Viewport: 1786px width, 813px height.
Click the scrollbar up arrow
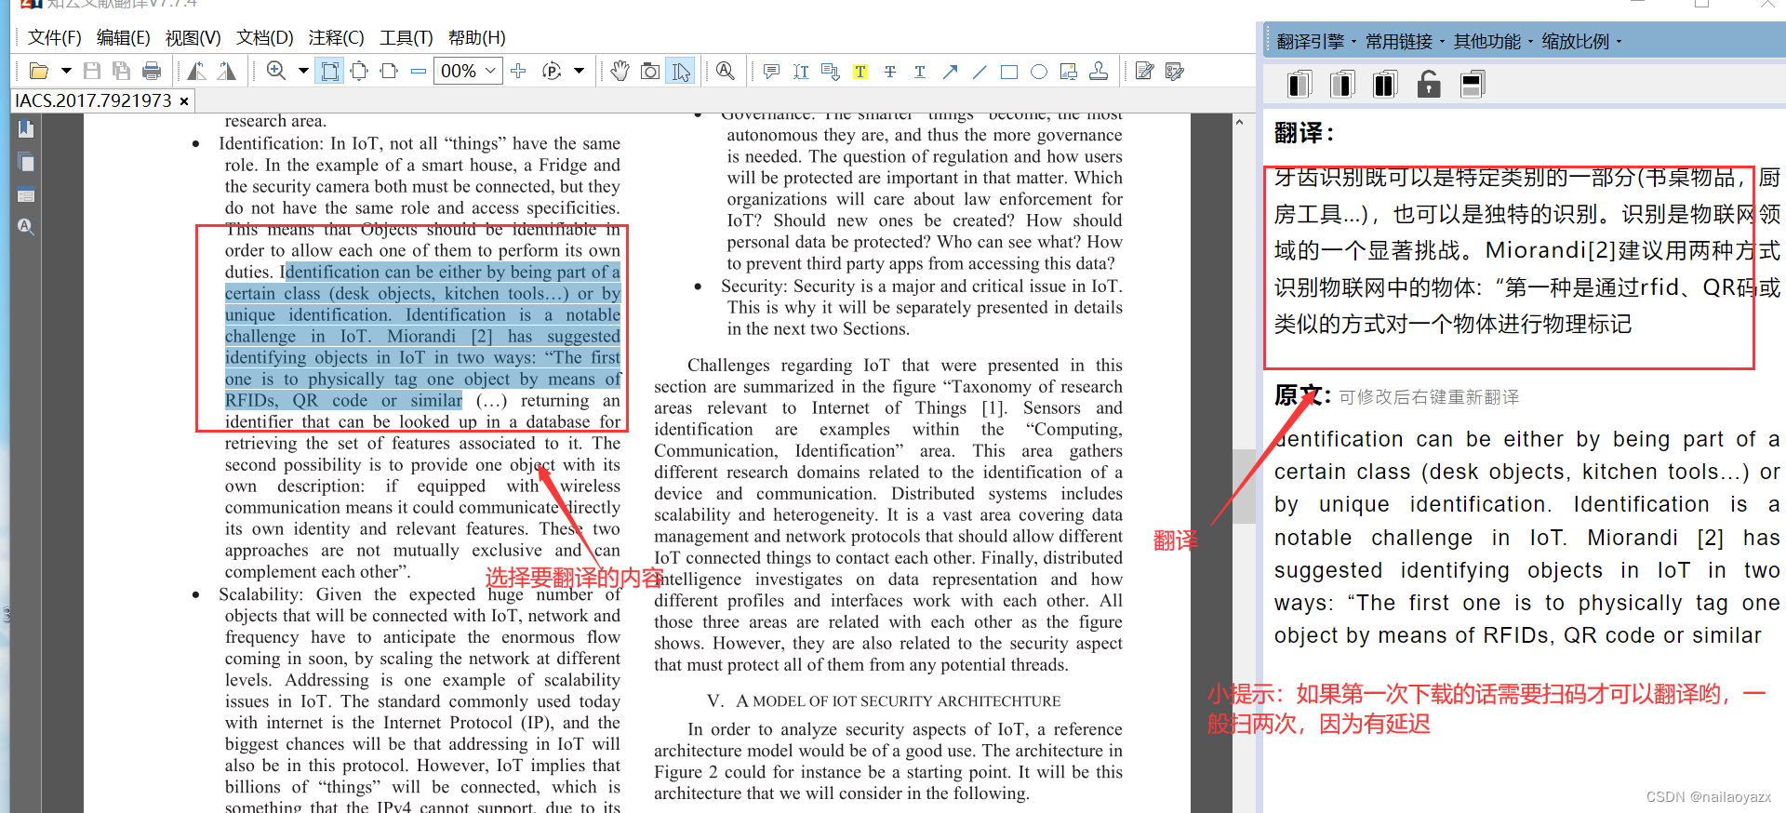tap(1239, 122)
